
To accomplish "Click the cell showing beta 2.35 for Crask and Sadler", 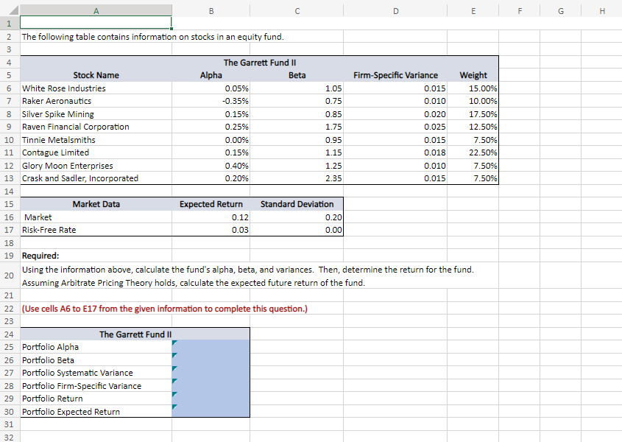I will pos(297,178).
